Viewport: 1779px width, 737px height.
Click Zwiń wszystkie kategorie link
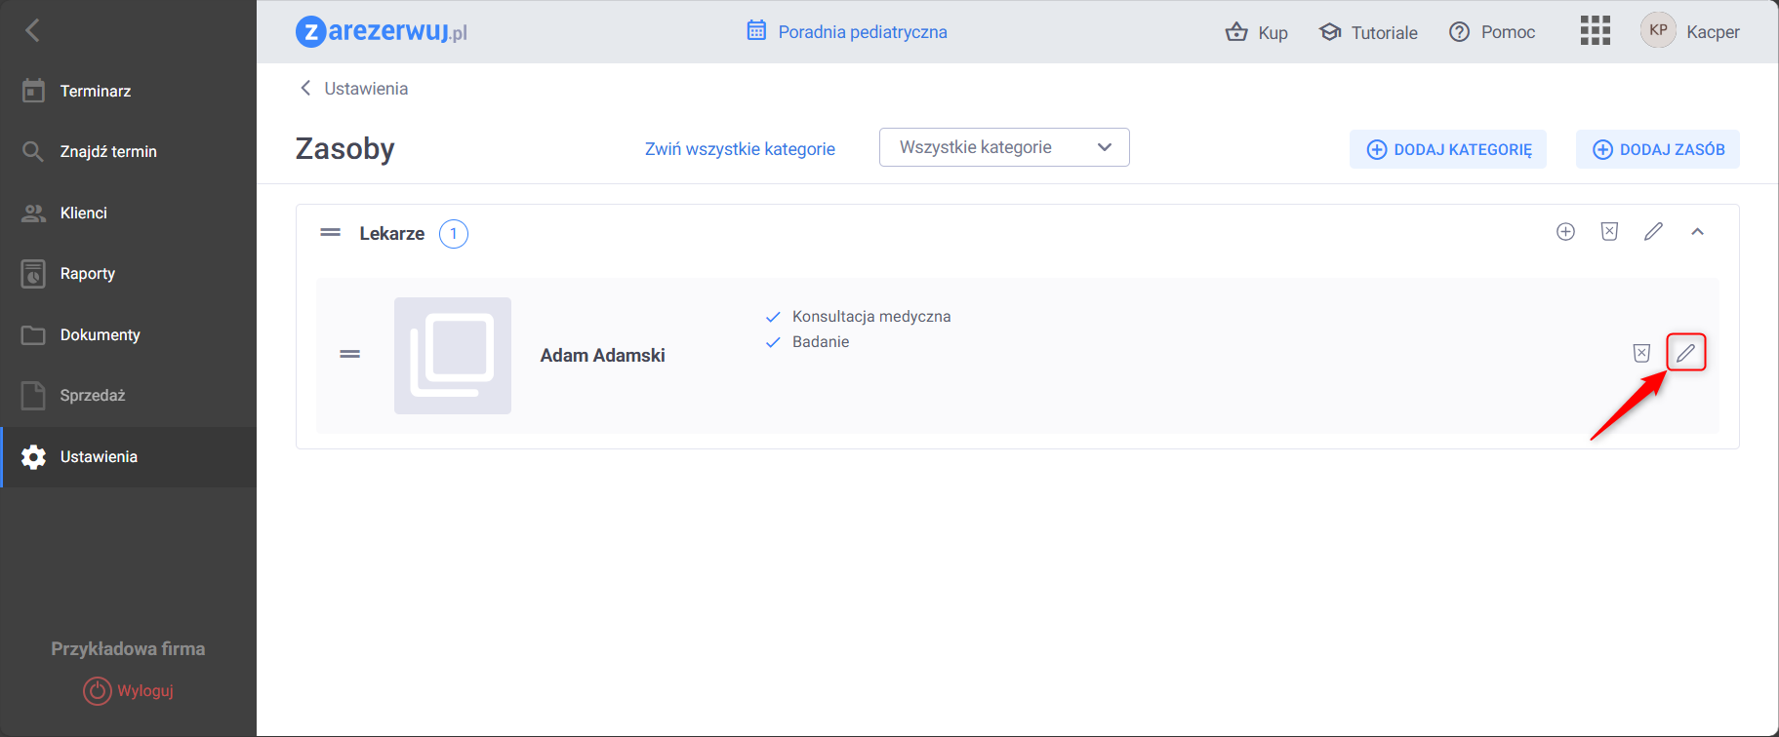(740, 149)
